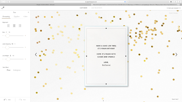Click Safari forward button
The height and width of the screenshot is (102, 182).
click(5, 2)
